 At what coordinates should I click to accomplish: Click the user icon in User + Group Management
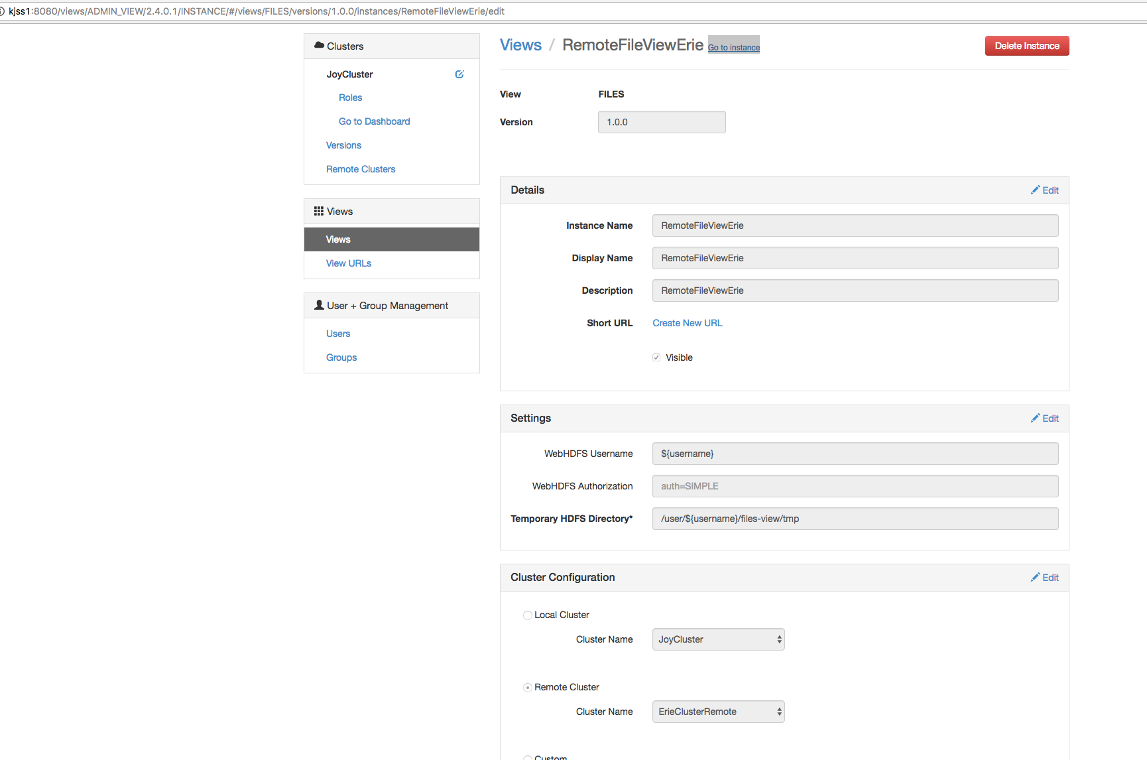(x=318, y=305)
